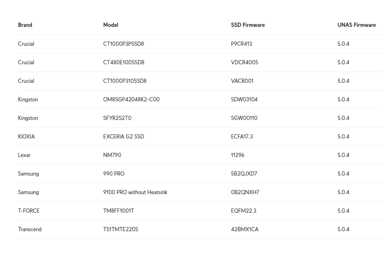The height and width of the screenshot is (259, 387).
Task: Select the KIOXIA brand cell
Action: click(x=26, y=136)
